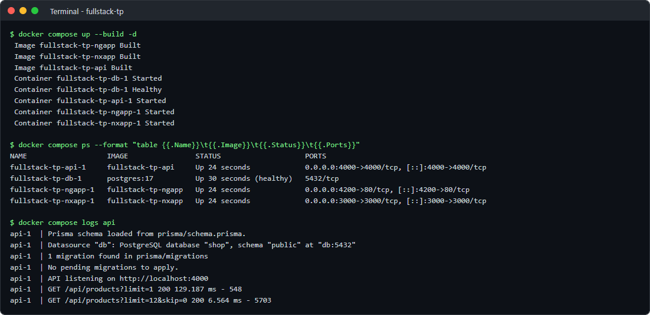Click the 'docker compose logs api' command

67,223
